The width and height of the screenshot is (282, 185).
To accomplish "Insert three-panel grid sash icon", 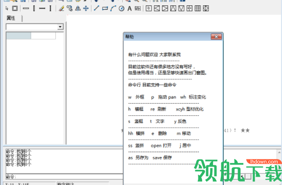I will 198,8.
